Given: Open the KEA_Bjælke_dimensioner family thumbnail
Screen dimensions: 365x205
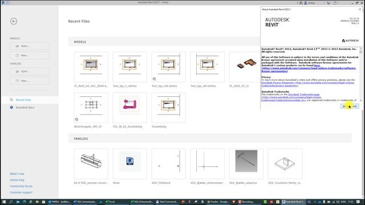Looking at the screenshot, I should pyautogui.click(x=208, y=164).
